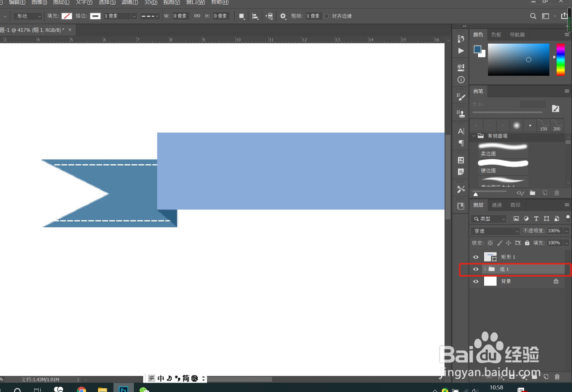Click the search magnifier icon
Screen dimensions: 572x392
pyautogui.click(x=533, y=16)
